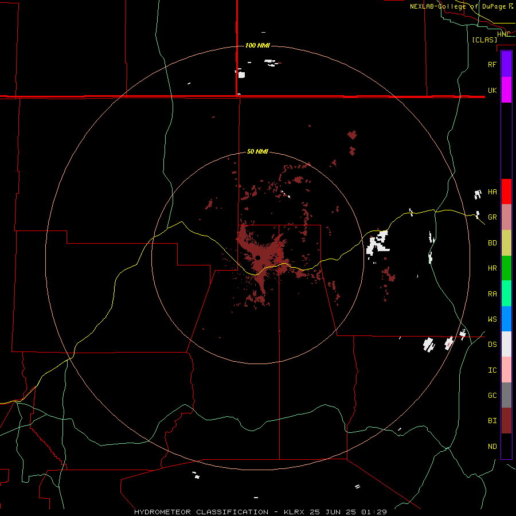Click the GC legend label
516x516 pixels.
(x=492, y=396)
